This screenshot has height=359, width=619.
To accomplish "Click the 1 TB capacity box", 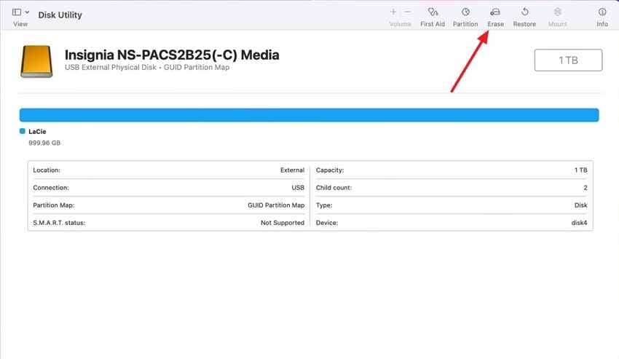I will [x=569, y=60].
